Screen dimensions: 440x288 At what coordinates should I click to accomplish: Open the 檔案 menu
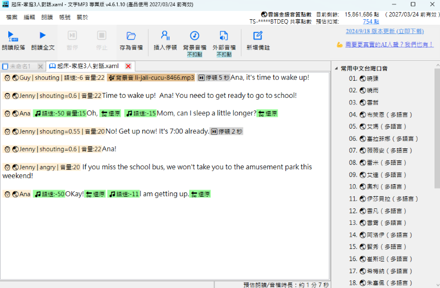[12, 17]
